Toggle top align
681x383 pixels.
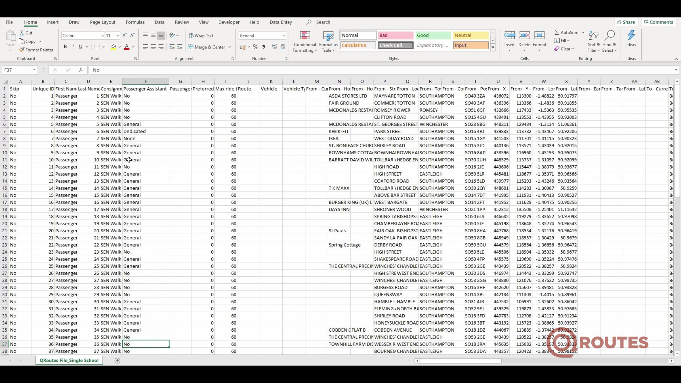coord(145,35)
